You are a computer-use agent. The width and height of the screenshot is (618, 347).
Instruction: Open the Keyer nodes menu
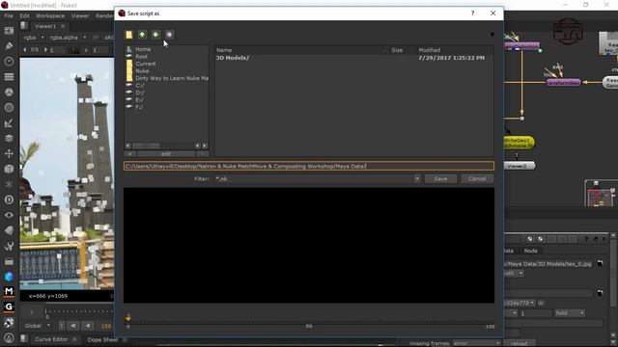9,123
